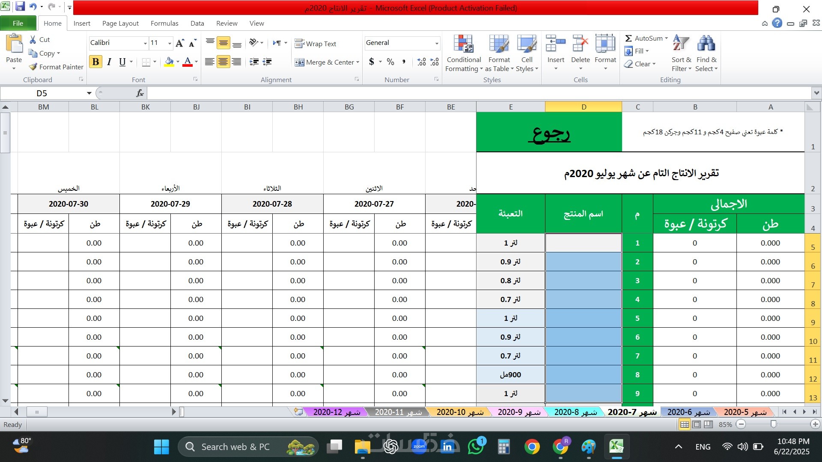The width and height of the screenshot is (822, 462).
Task: Click the Find & Select binoculars icon
Action: (706, 44)
